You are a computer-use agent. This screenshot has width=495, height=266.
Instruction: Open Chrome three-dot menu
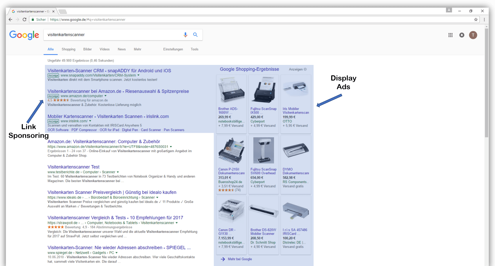pos(484,20)
